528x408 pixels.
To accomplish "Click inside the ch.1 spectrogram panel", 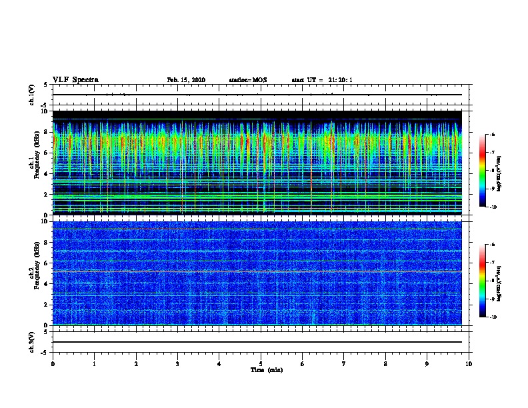I will 257,163.
